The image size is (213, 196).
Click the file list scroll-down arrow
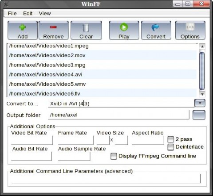tap(202, 94)
